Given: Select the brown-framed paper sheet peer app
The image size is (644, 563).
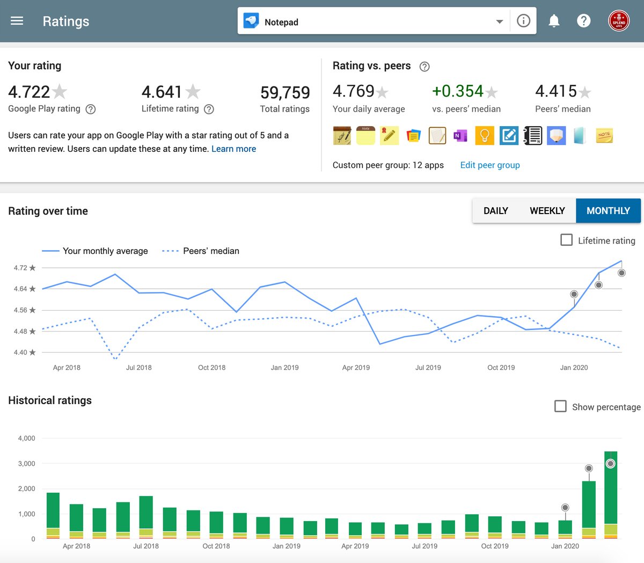Looking at the screenshot, I should click(x=437, y=136).
